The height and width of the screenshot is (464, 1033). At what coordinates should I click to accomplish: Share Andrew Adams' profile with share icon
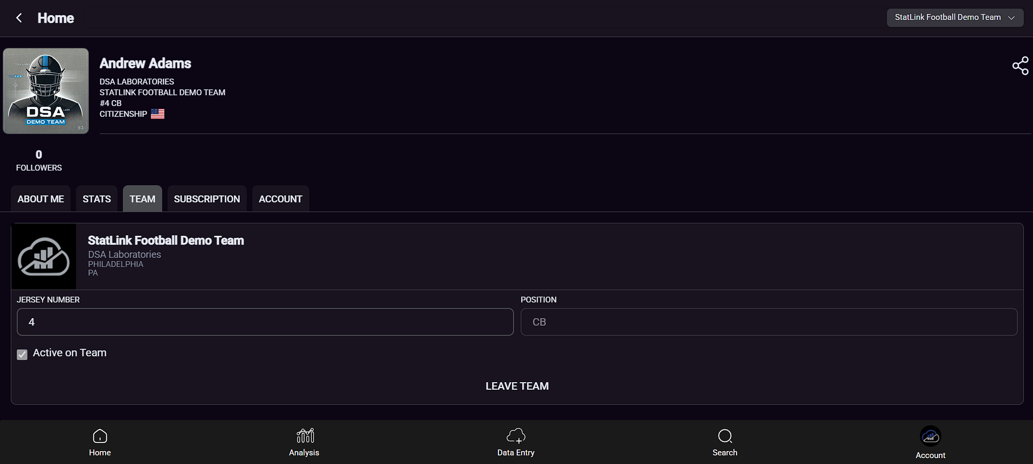click(1020, 66)
